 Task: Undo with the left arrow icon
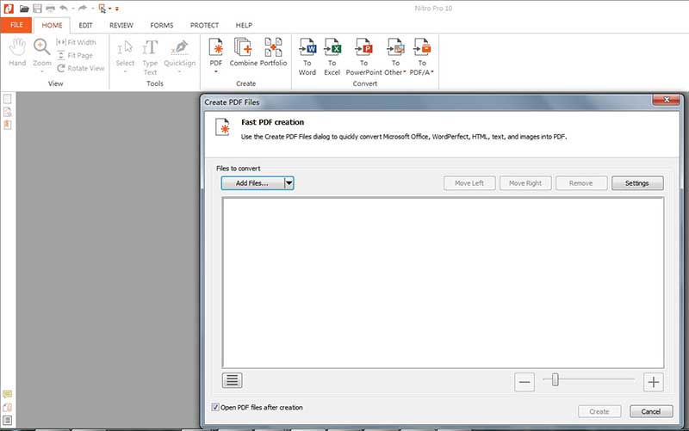click(x=64, y=8)
